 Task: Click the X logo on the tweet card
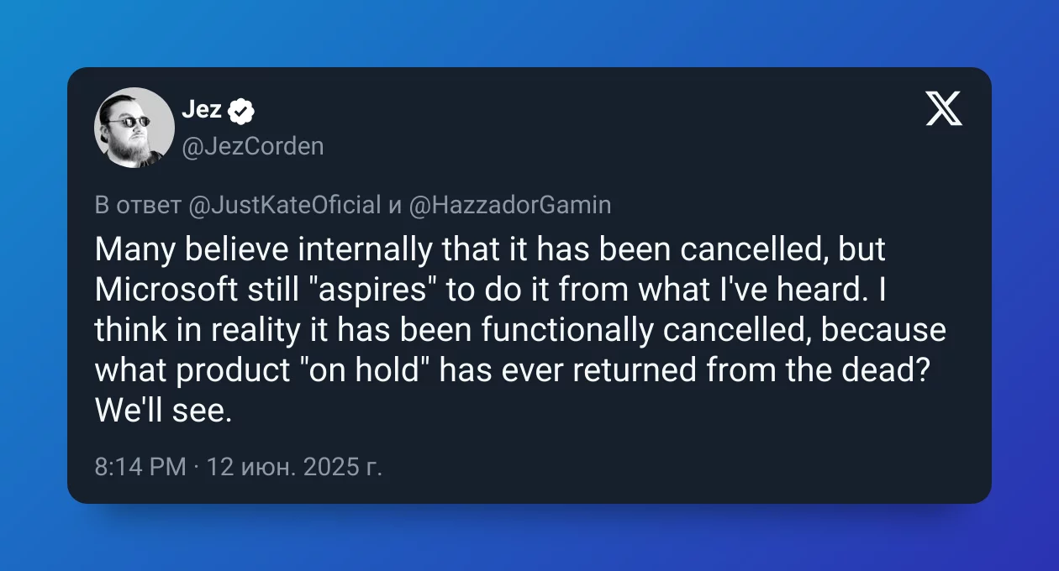(945, 108)
